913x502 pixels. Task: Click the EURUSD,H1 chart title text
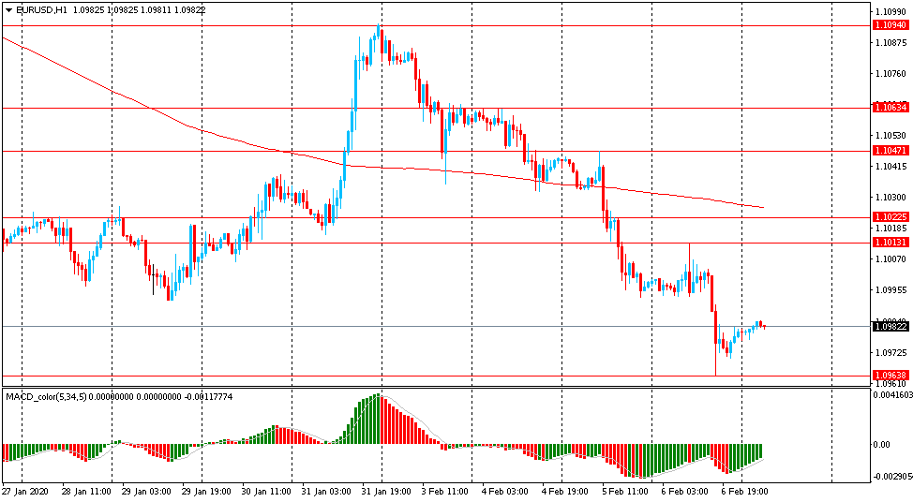click(x=41, y=10)
